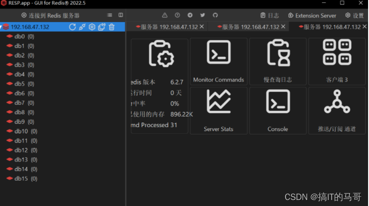The image size is (369, 206).
Task: Open database db10 (0)
Action: coord(22,131)
